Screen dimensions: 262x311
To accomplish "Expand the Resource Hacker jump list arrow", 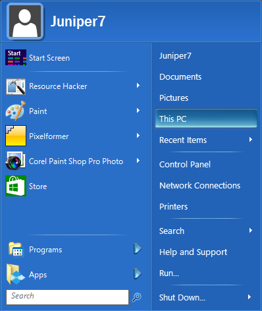I will click(x=138, y=86).
